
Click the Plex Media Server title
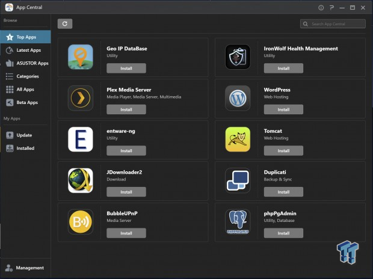click(129, 90)
